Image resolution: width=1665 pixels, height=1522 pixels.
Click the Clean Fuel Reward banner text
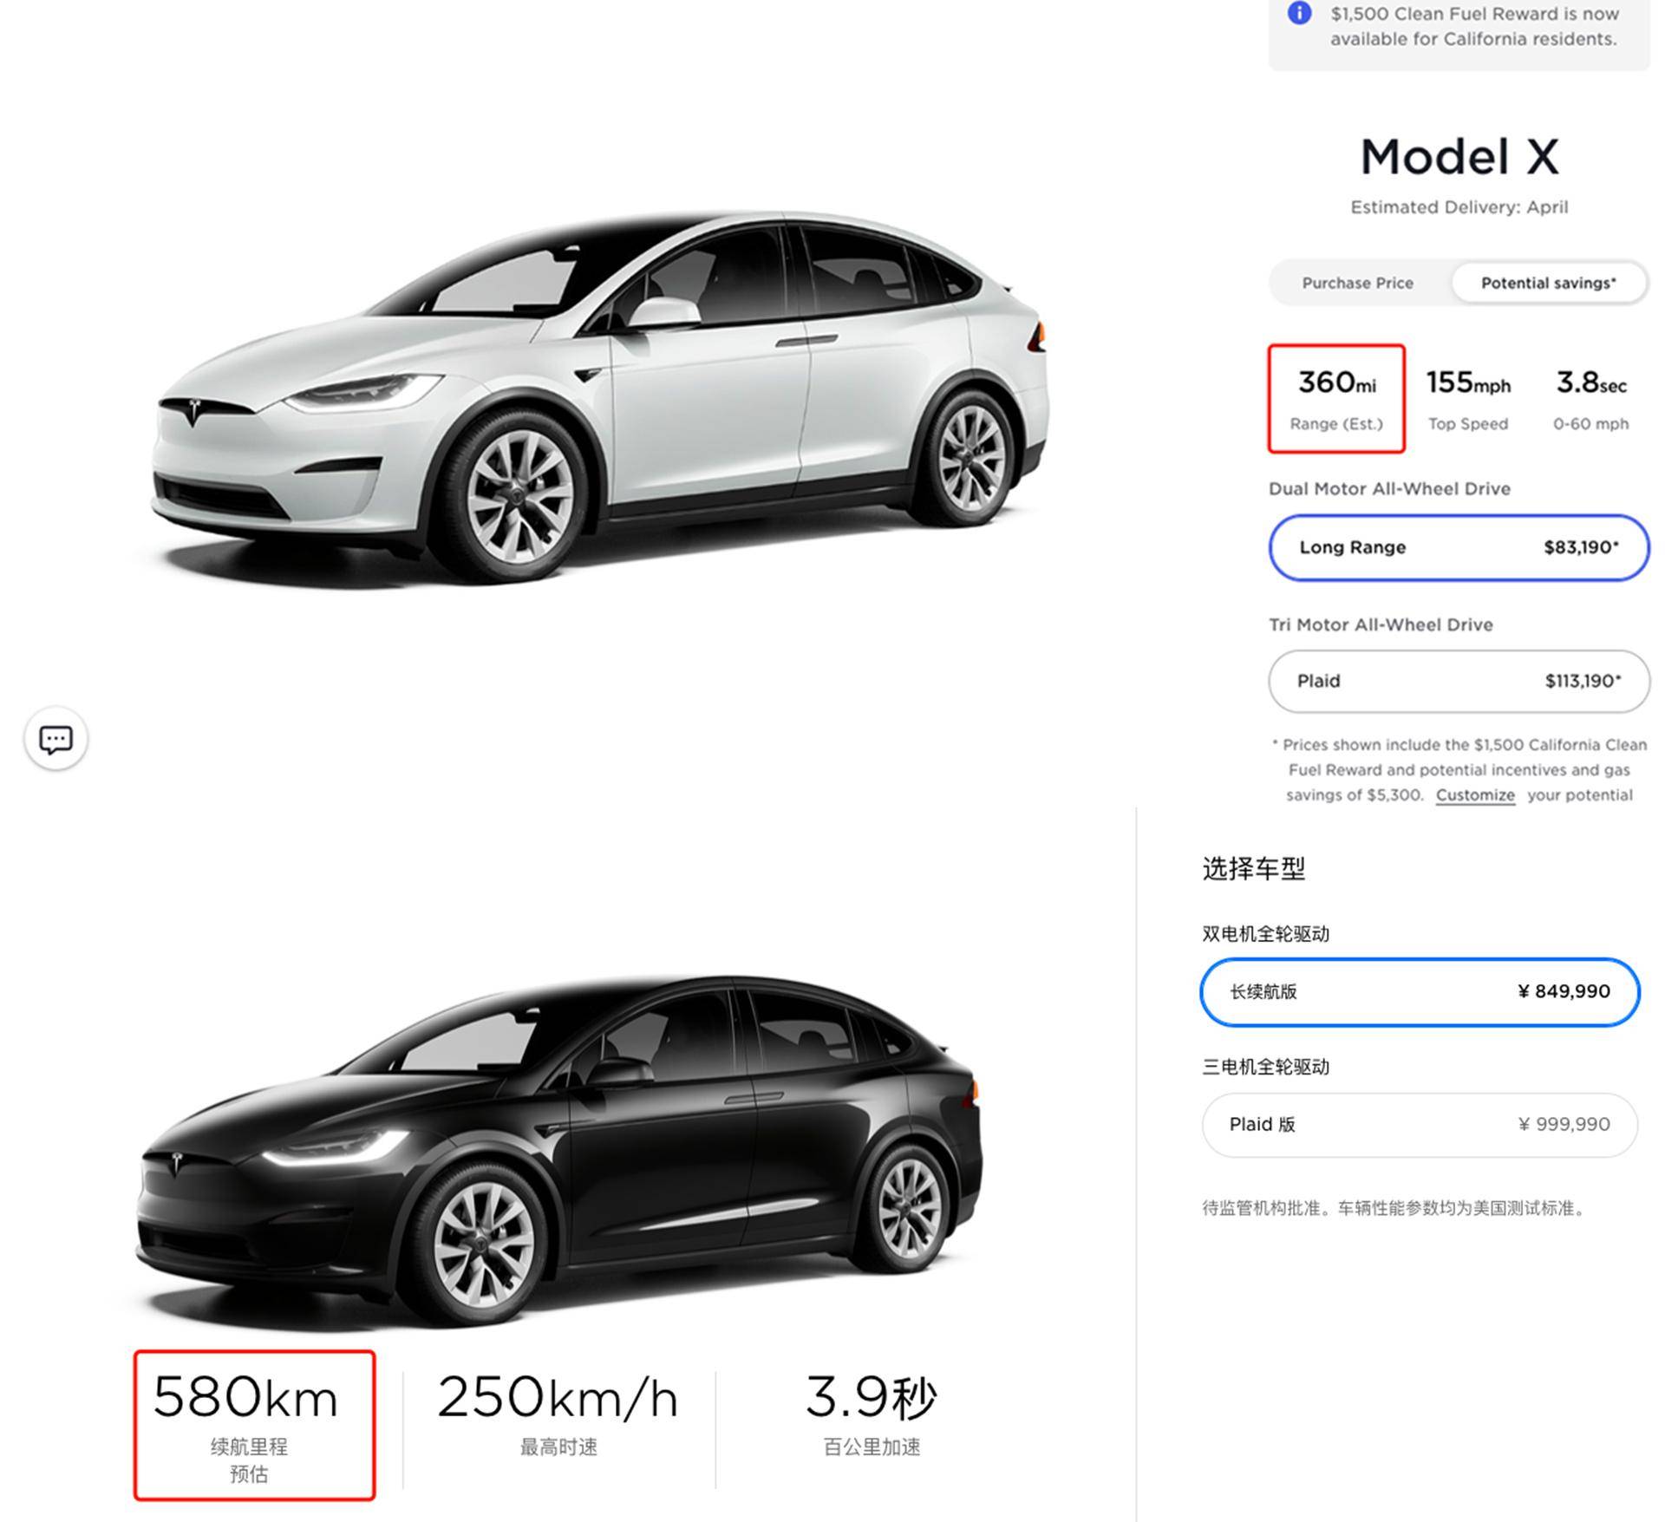1474,26
